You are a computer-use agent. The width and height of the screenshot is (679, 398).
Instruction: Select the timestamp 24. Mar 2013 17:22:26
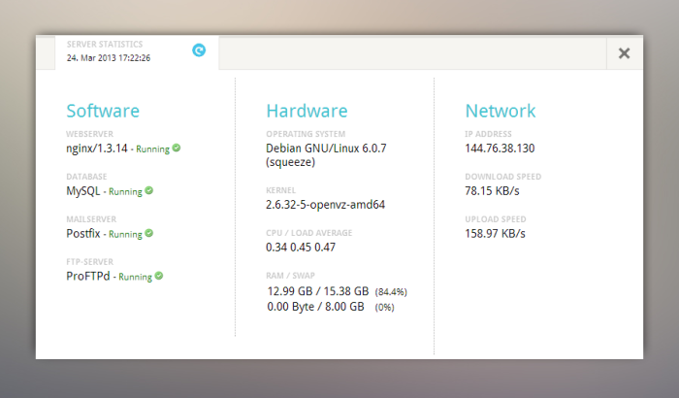109,58
